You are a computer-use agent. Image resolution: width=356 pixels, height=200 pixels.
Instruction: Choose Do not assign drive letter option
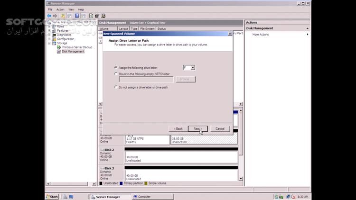(116, 87)
